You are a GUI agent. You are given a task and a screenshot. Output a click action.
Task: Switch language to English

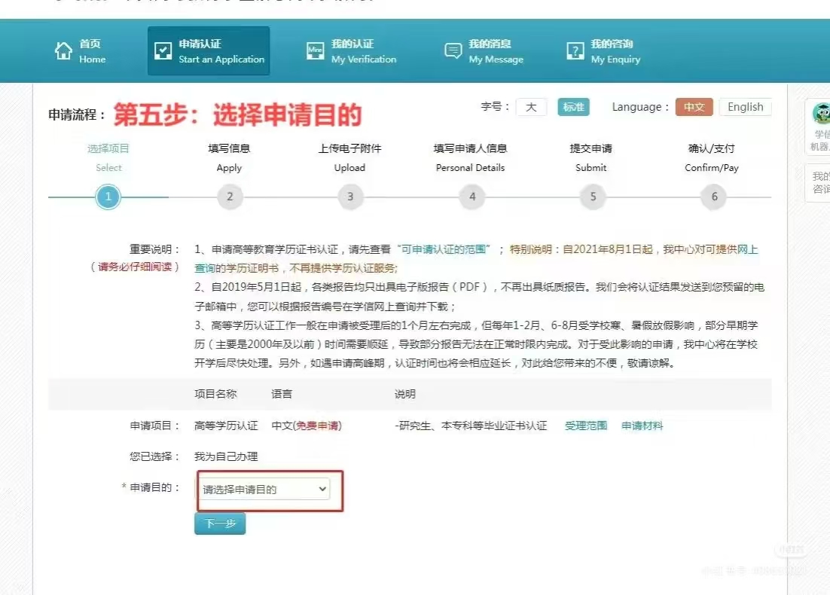(x=745, y=107)
